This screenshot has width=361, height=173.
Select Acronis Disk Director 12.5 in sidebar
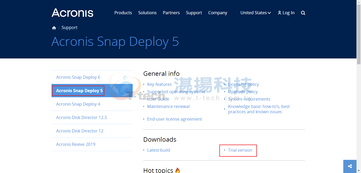(92, 117)
